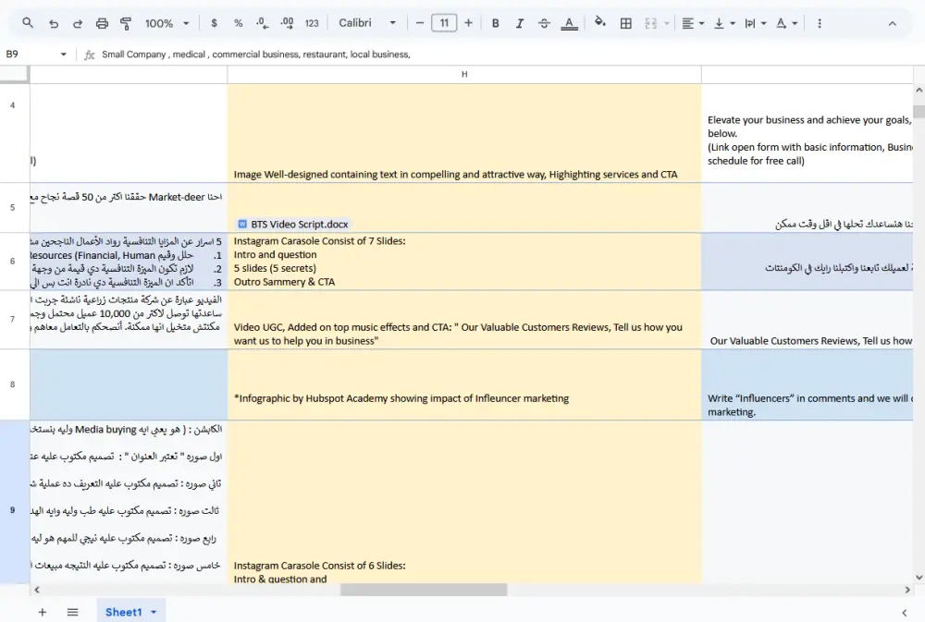Format selection as currency
This screenshot has height=622, width=925.
[x=215, y=23]
